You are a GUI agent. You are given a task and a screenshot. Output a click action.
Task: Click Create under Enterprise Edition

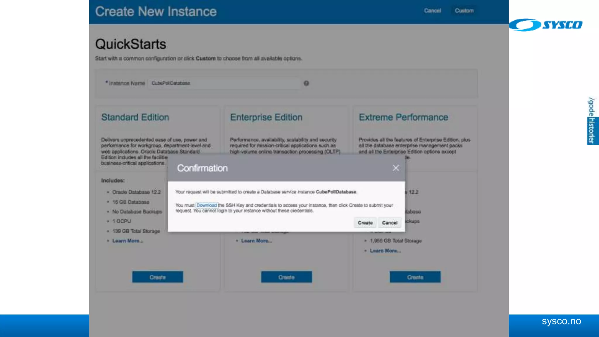pyautogui.click(x=286, y=277)
